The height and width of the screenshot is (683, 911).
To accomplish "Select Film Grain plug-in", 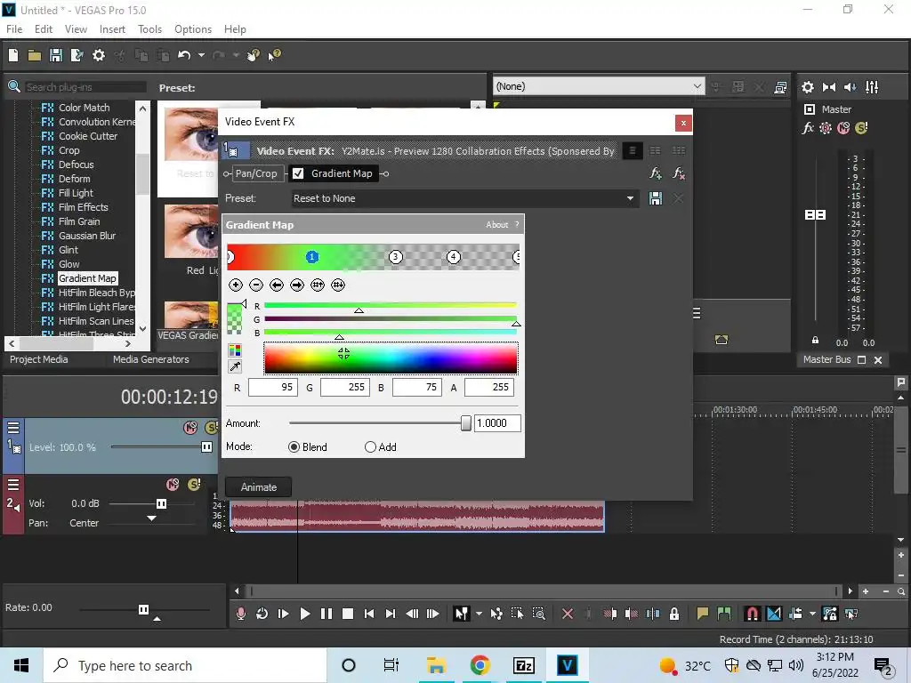I will 79,221.
